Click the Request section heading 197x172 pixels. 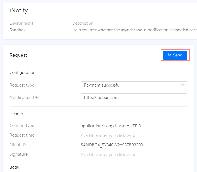(18, 55)
